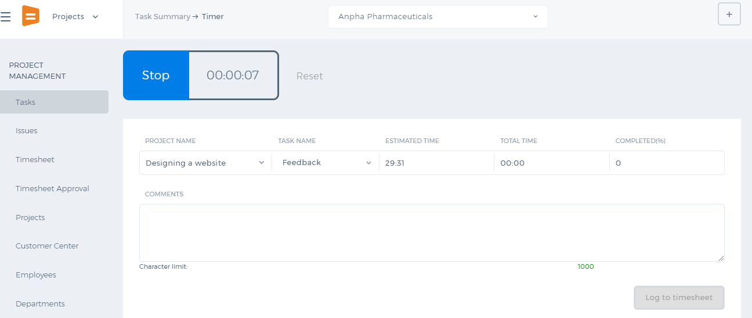Click the Log to timesheet button
This screenshot has width=752, height=318.
point(679,298)
